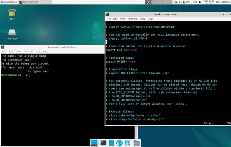Open Edit menu in david@debian terminal

11,52
